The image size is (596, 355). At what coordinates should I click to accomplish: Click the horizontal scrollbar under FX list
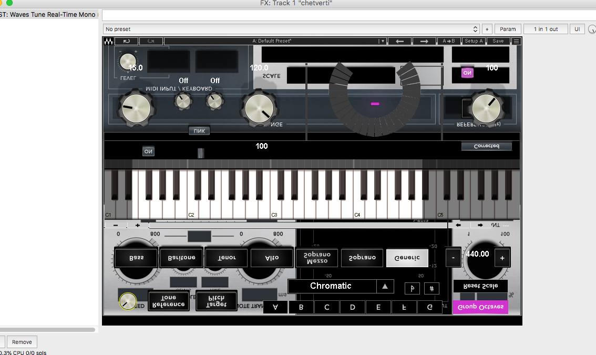pyautogui.click(x=47, y=330)
